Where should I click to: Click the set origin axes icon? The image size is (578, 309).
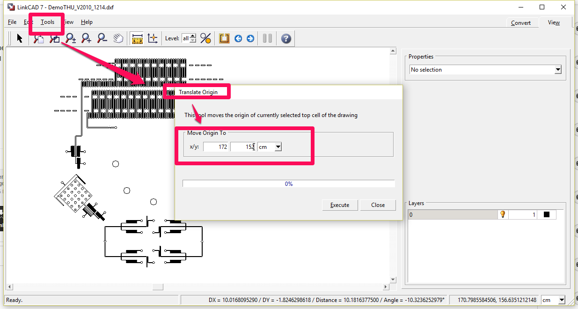point(153,38)
